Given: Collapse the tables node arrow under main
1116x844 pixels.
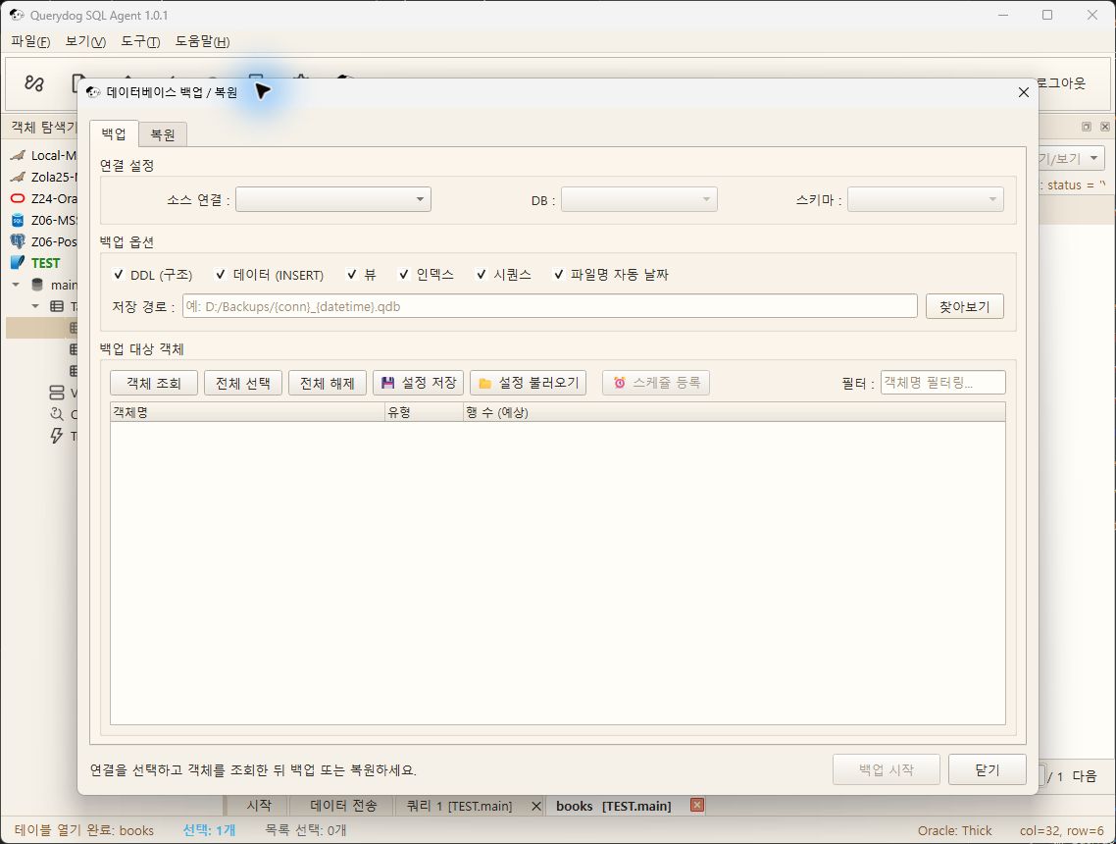Looking at the screenshot, I should [35, 306].
